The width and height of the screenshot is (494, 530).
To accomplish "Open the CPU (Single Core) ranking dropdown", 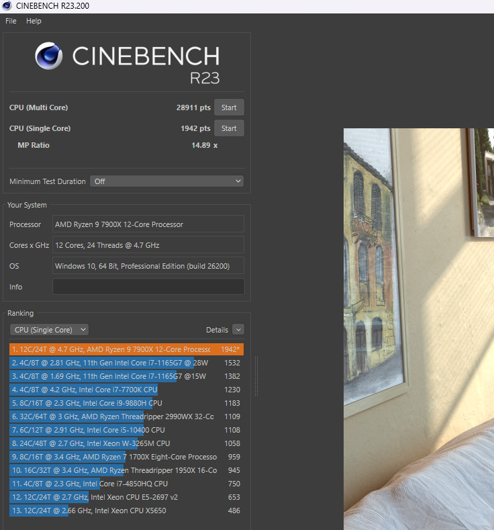I will coord(49,330).
